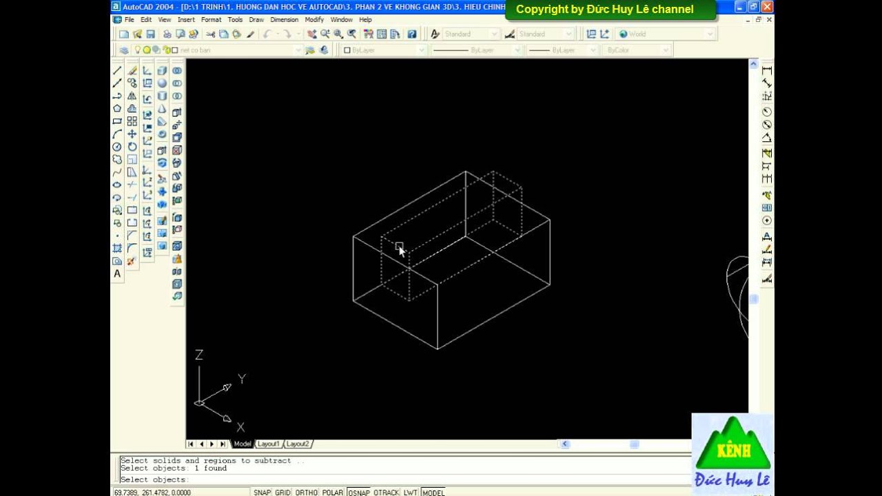The image size is (882, 496).
Task: Select the Polygon draw tool
Action: point(117,108)
